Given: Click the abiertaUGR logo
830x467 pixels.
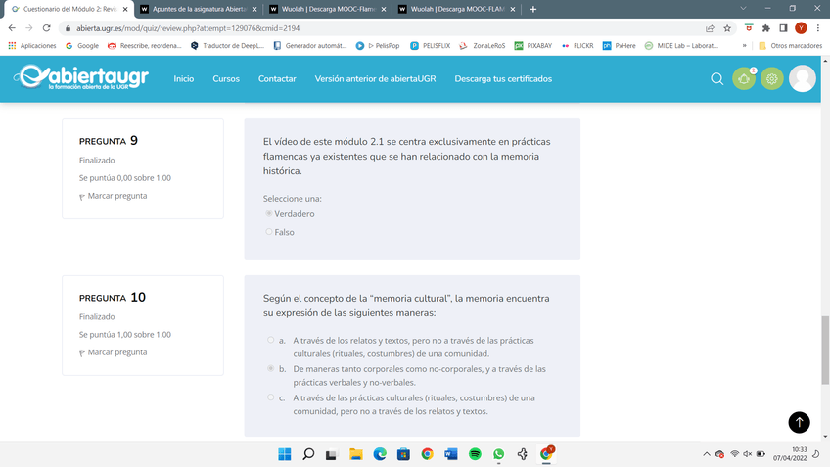Looking at the screenshot, I should pos(81,78).
